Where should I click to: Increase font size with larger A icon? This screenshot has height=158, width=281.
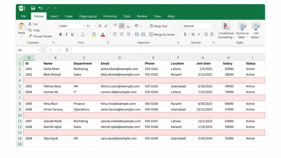pos(100,26)
